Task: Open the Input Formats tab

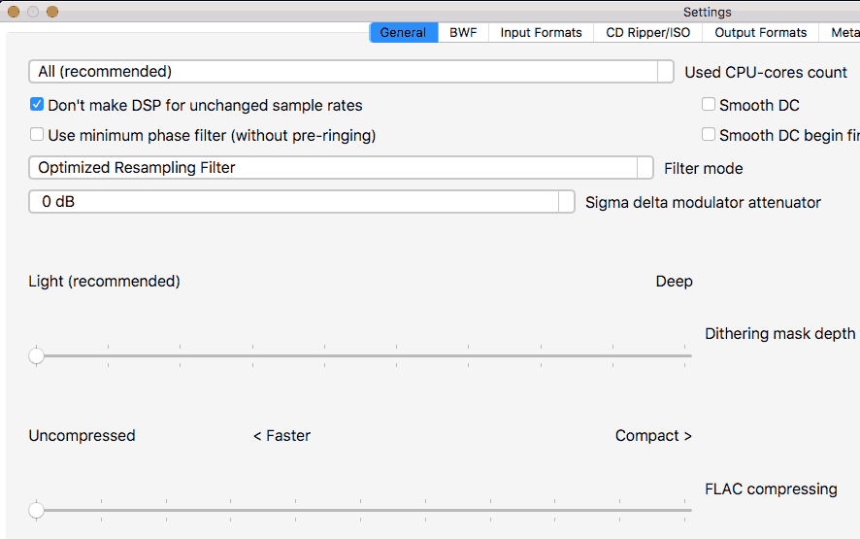Action: point(541,32)
